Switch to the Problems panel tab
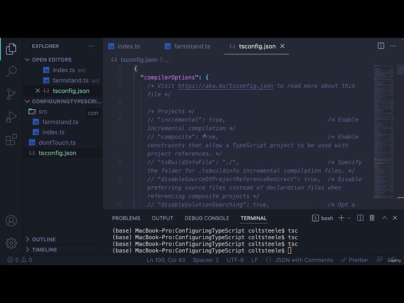 [126, 218]
